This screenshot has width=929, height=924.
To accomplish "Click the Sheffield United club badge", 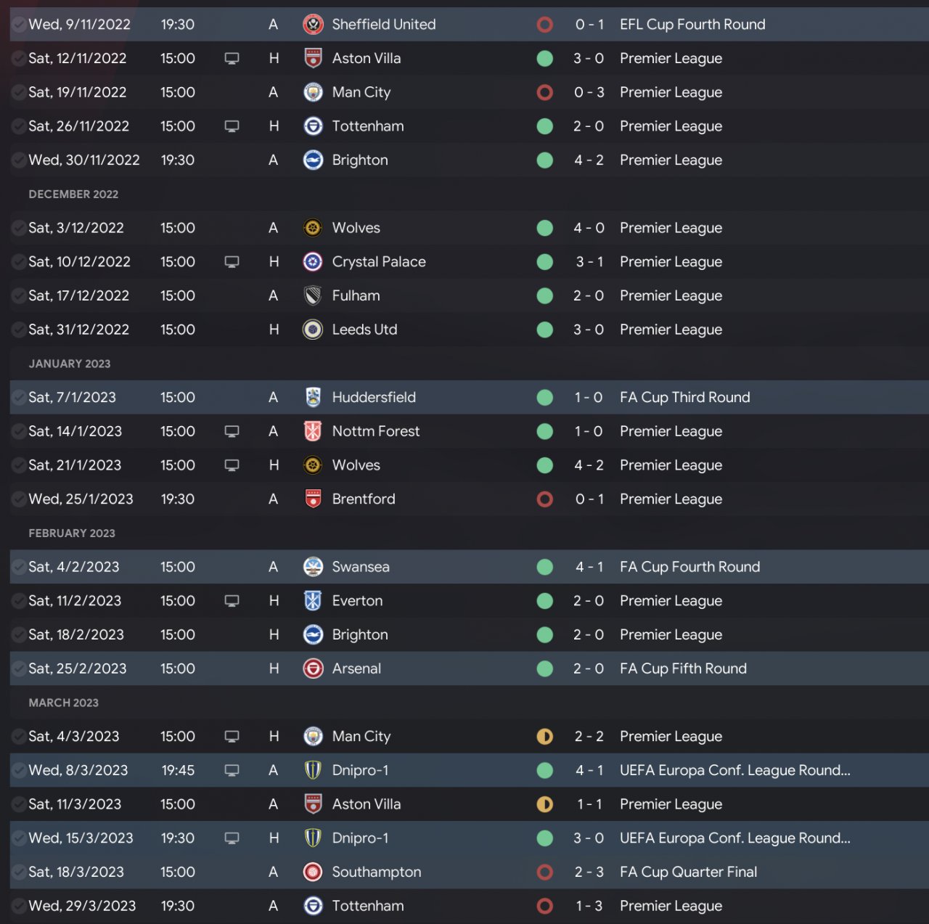I will click(x=313, y=25).
